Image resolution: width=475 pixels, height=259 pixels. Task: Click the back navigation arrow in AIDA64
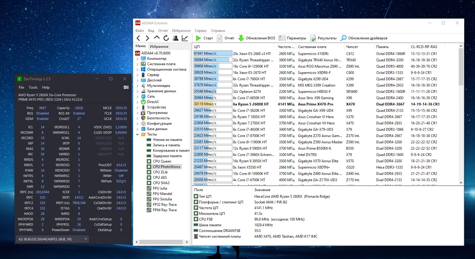pyautogui.click(x=138, y=38)
